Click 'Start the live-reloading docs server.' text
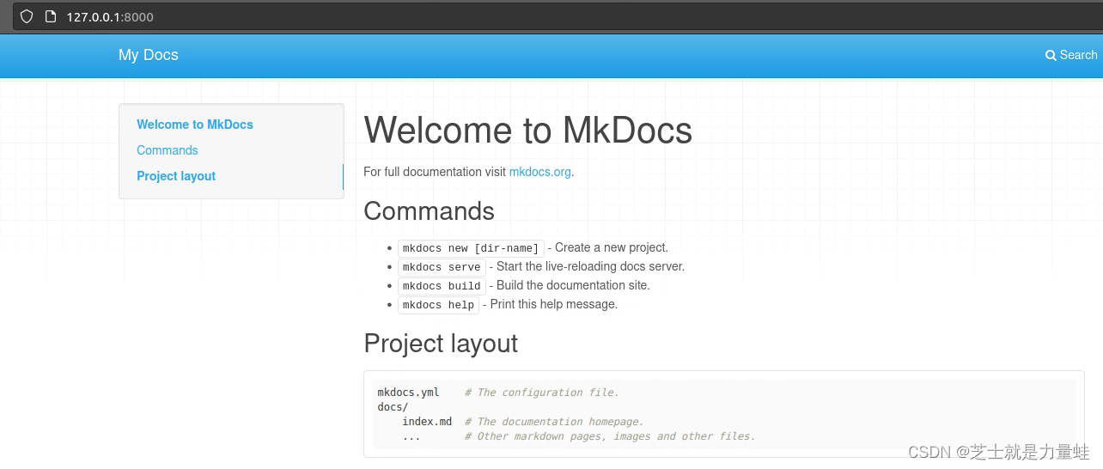The image size is (1103, 469). (590, 266)
